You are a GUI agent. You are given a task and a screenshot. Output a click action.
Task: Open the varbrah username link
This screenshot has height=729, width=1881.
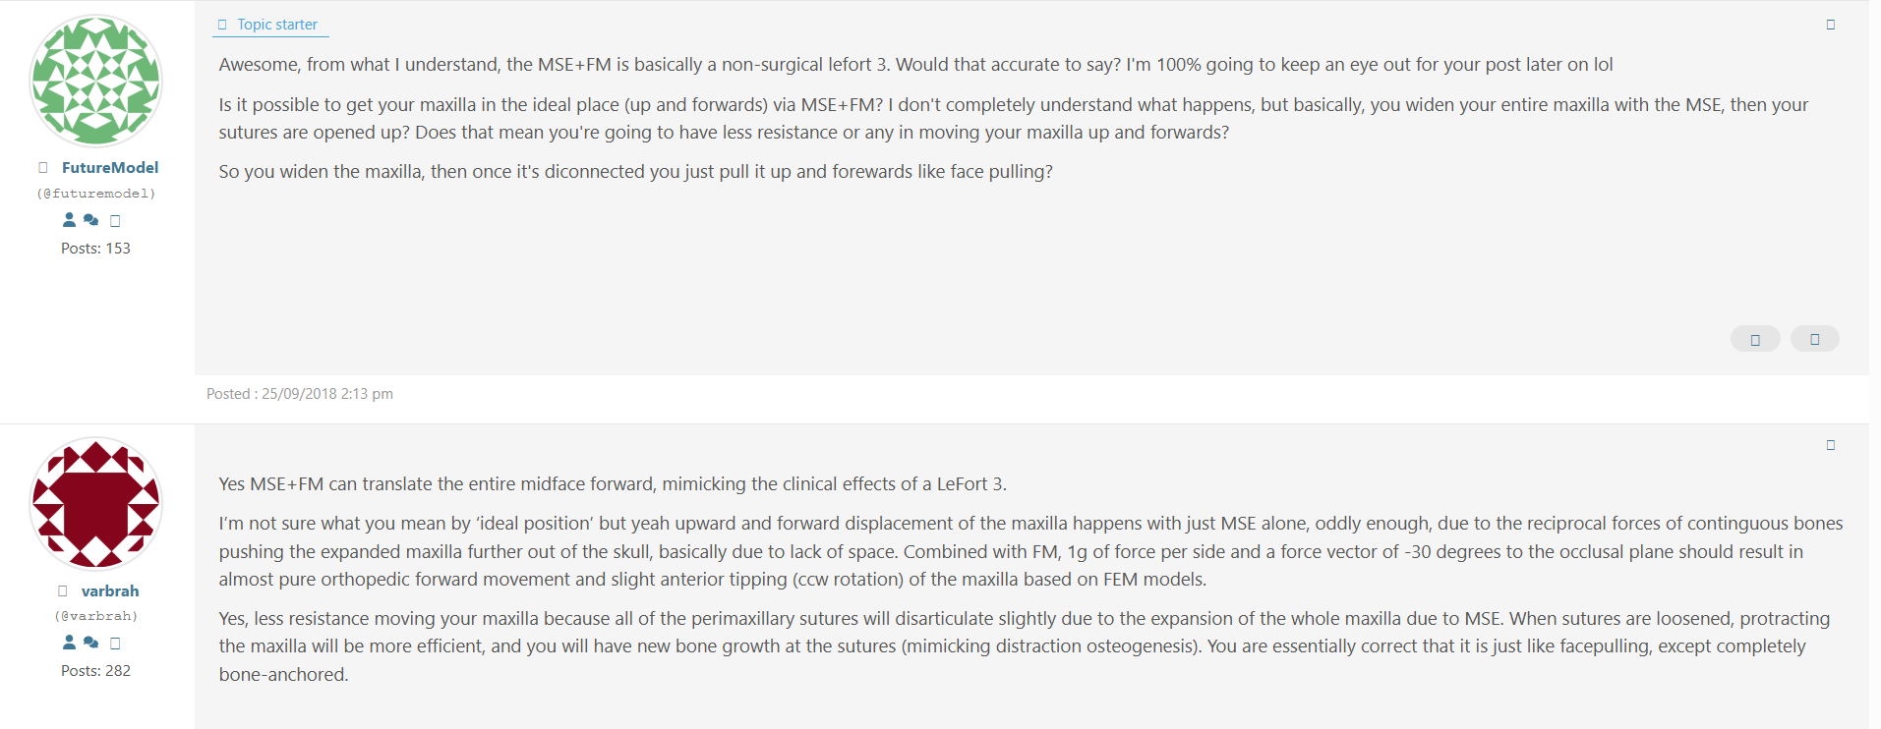pos(110,591)
